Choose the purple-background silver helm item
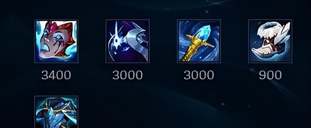Screen dimensions: 311x128 [x=127, y=41]
